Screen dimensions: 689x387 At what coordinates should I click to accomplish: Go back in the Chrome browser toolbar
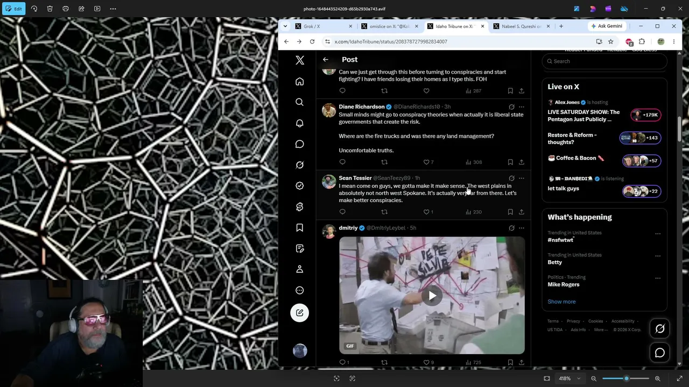click(x=286, y=41)
